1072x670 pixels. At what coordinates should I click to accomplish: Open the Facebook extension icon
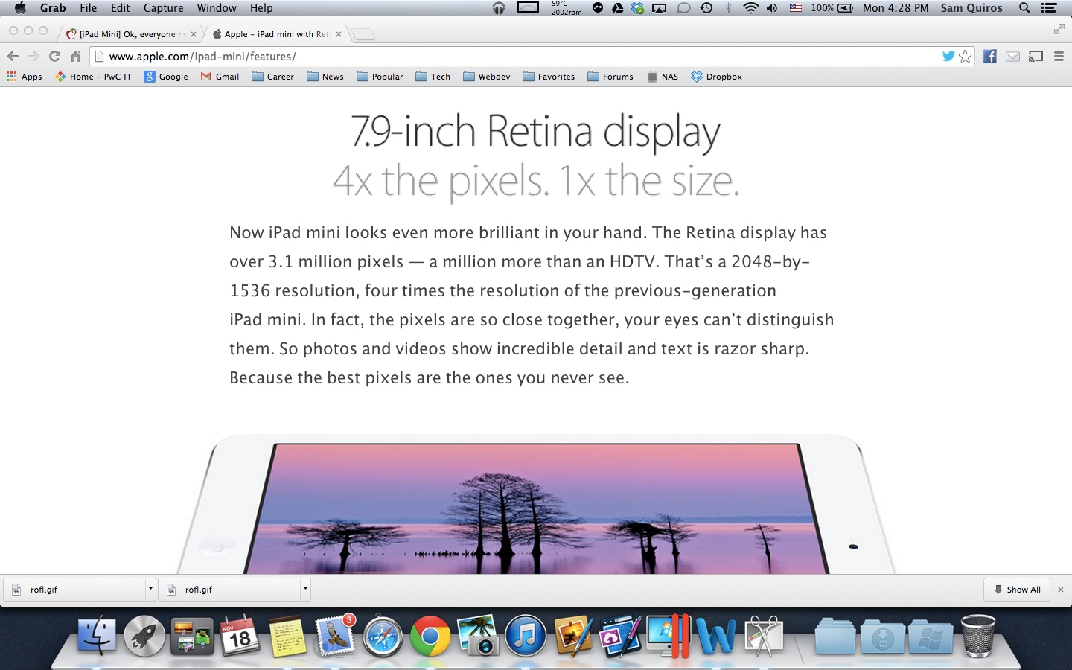tap(989, 56)
